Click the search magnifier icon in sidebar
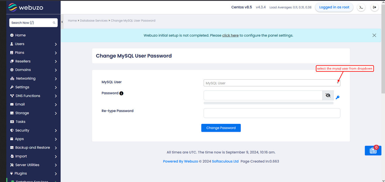Screen dimensions: 385x182 pyautogui.click(x=54, y=23)
